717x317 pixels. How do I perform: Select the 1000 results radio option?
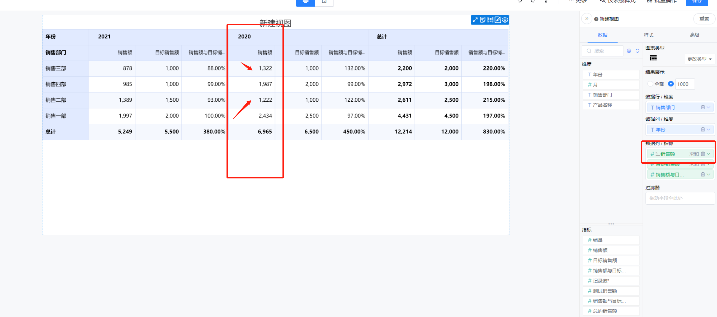(671, 84)
